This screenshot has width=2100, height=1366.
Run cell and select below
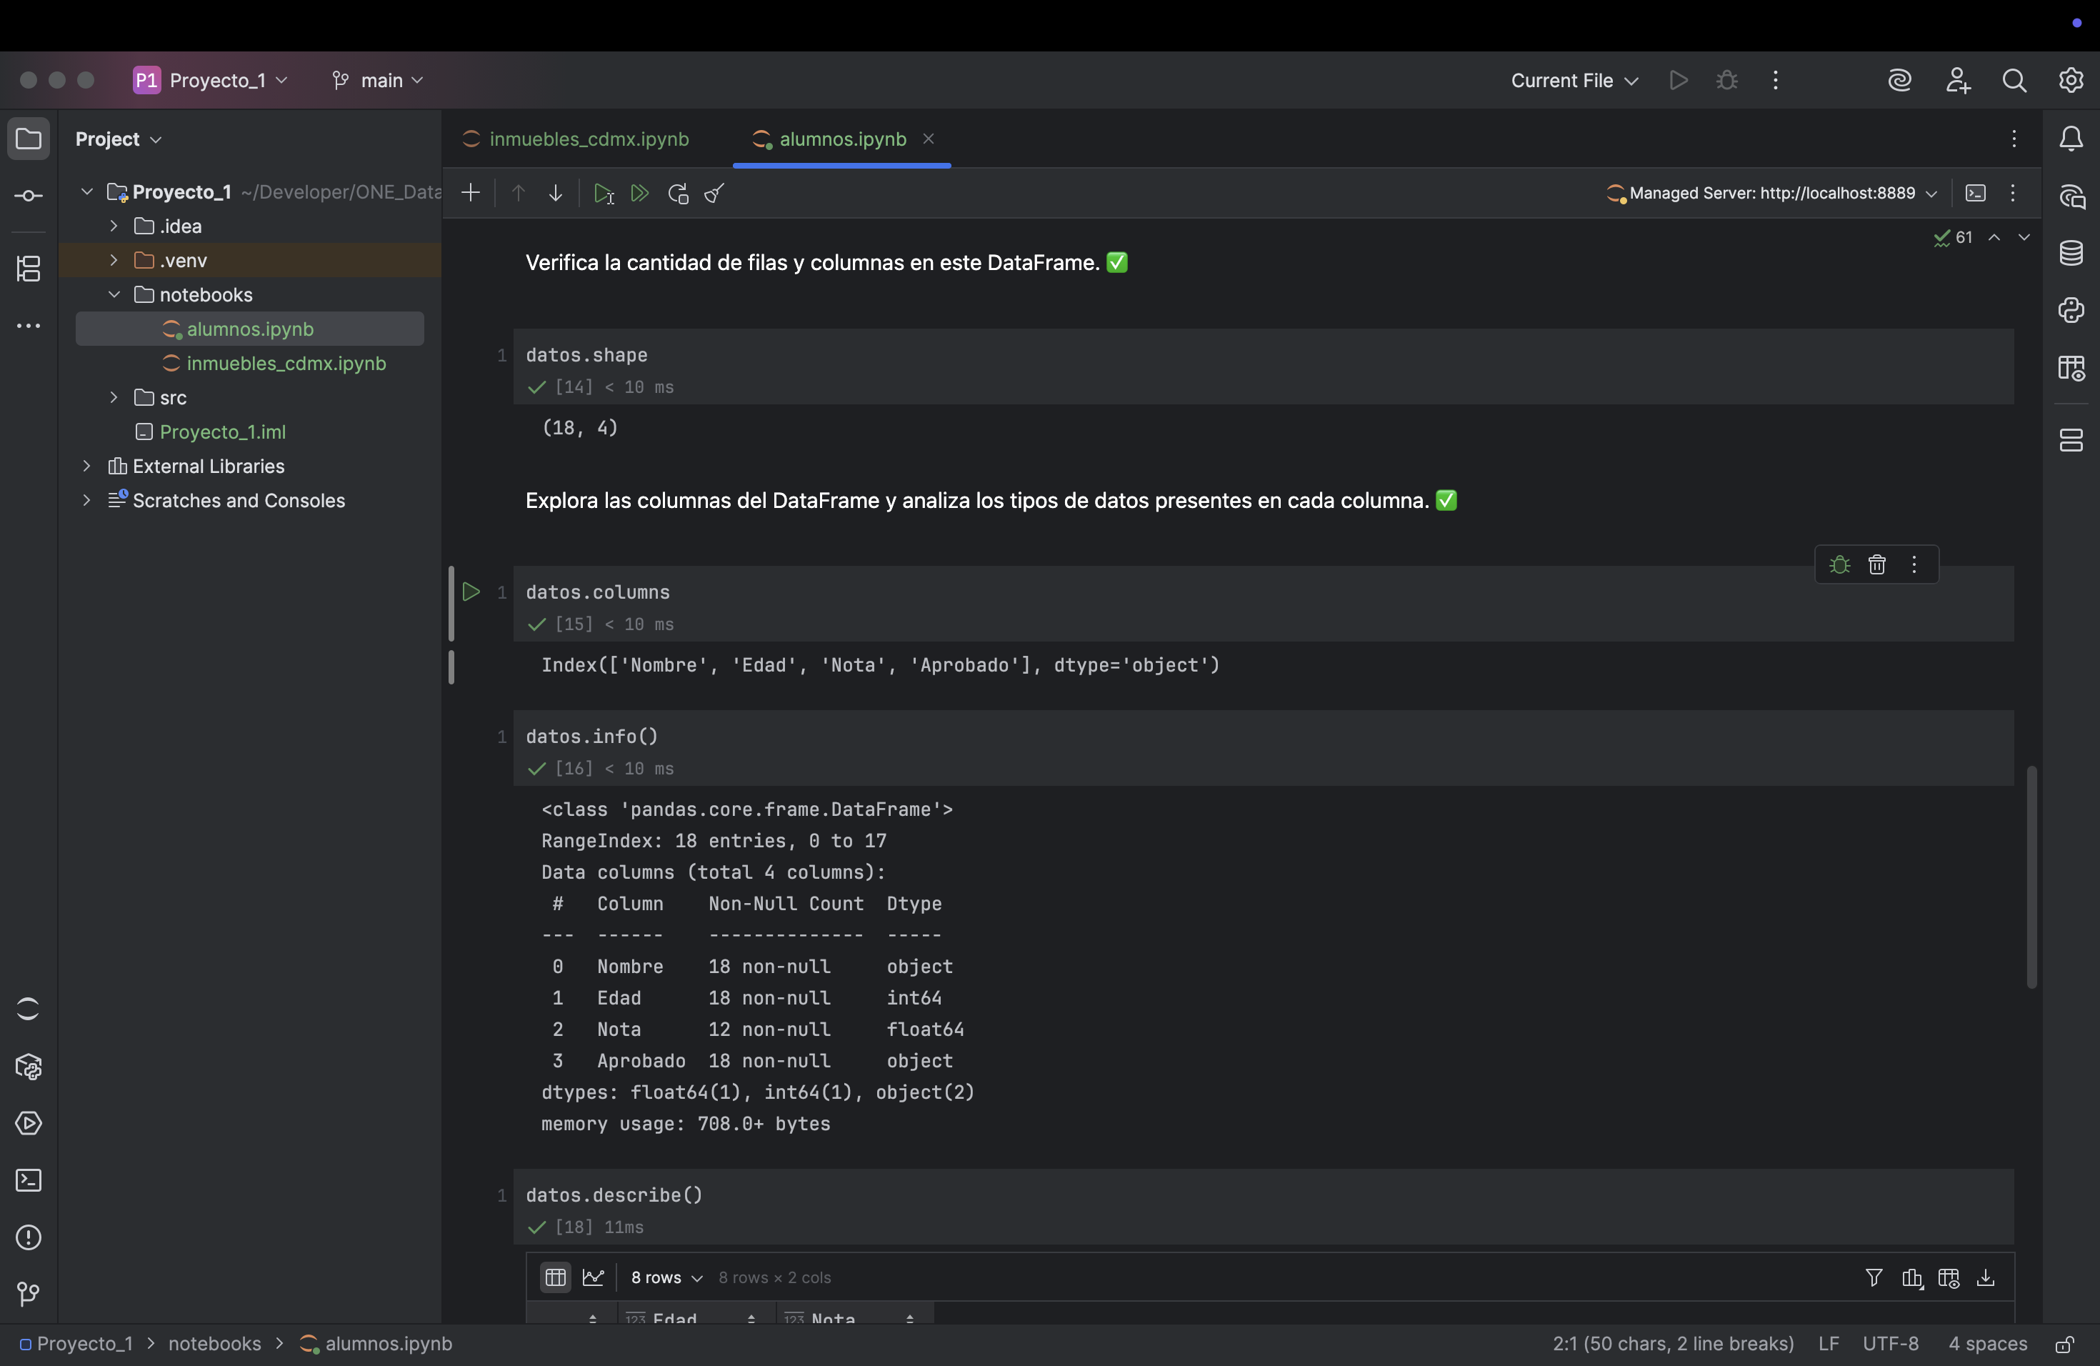click(x=604, y=193)
